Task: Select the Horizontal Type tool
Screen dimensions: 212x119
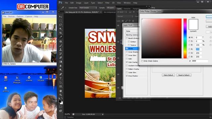Action: 61,78
